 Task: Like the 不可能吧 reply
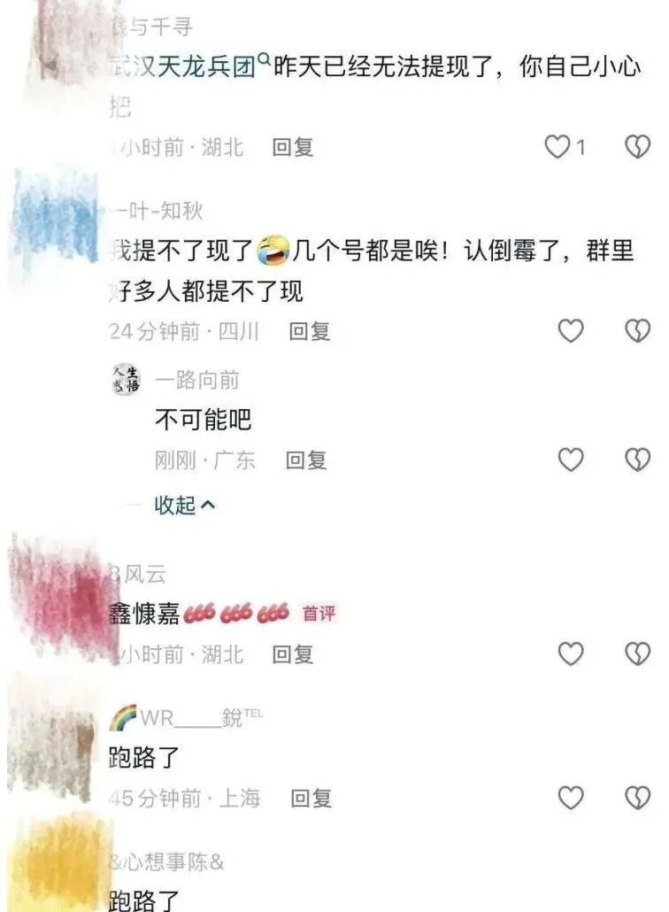pos(570,460)
